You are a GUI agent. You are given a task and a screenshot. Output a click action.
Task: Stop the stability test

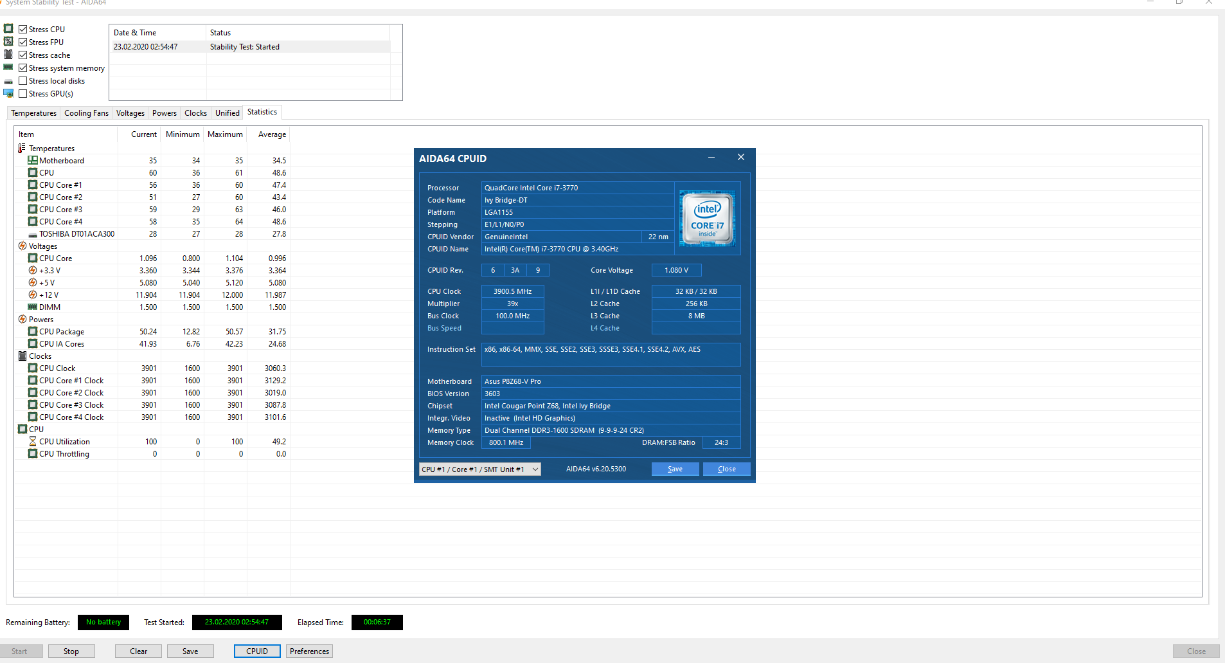point(71,651)
